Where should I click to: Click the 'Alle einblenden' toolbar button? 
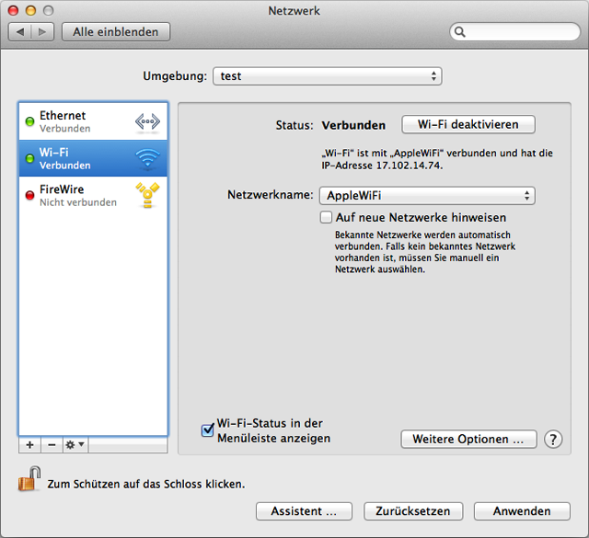[116, 32]
